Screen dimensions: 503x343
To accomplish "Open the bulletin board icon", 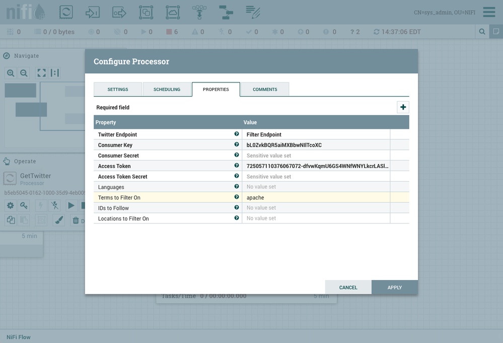I will click(496, 31).
